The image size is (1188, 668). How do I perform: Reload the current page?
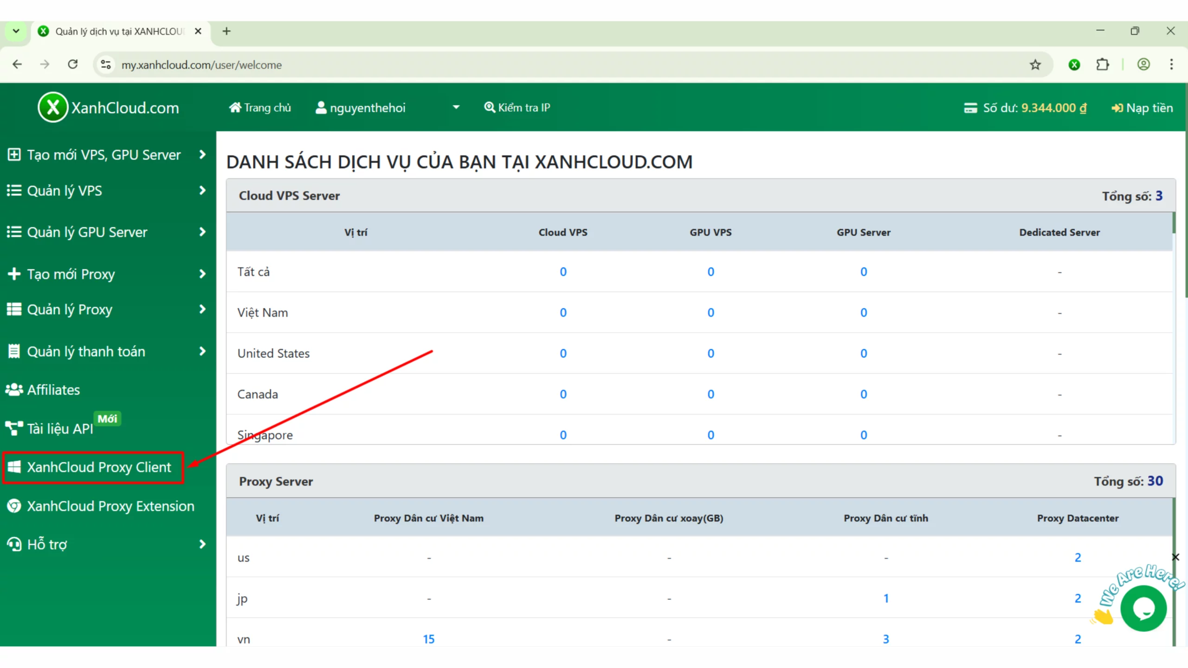click(x=73, y=64)
